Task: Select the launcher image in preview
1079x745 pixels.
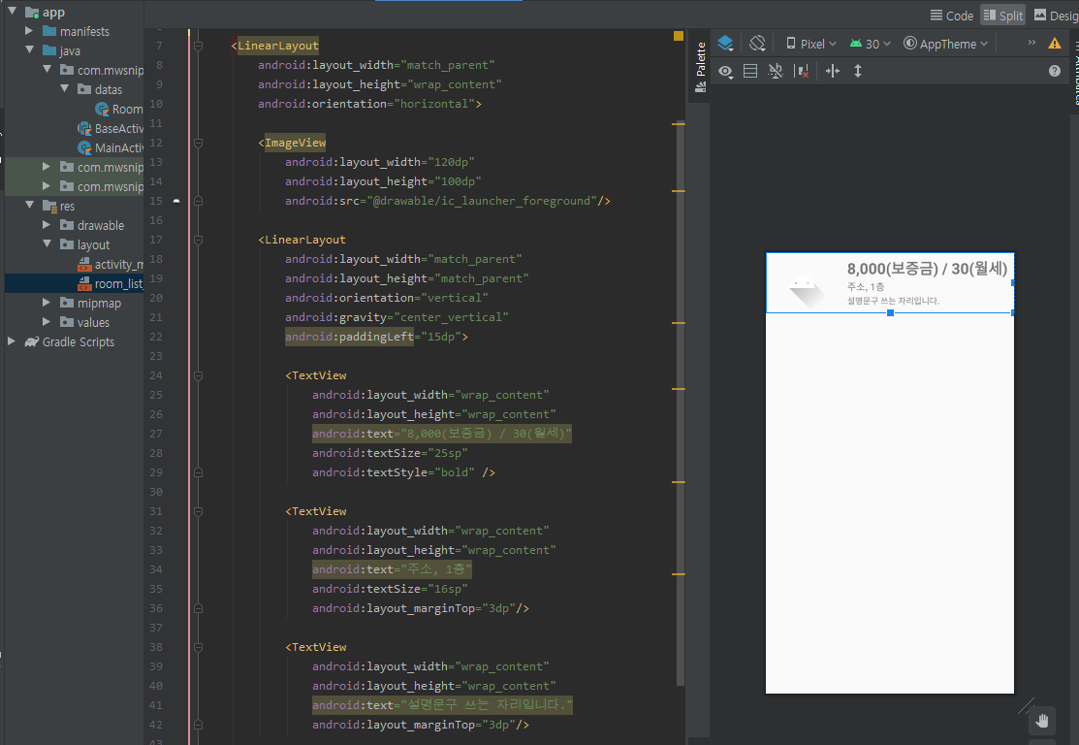Action: tap(808, 291)
